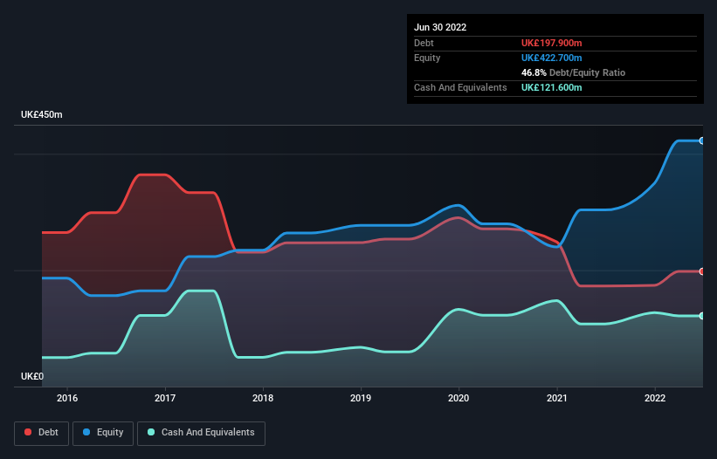Click the 2020 x-axis label
This screenshot has height=459, width=717.
(458, 398)
